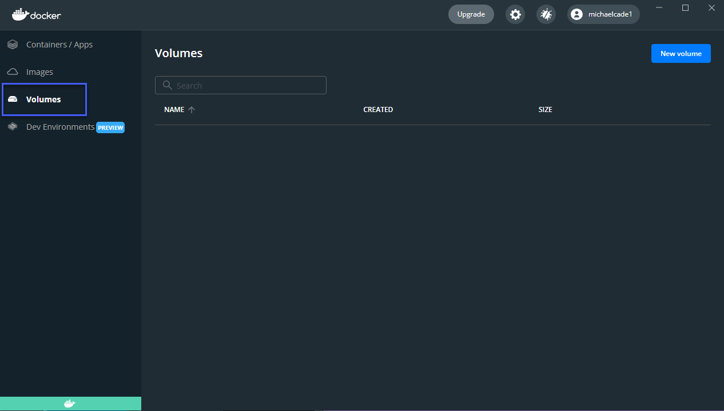The height and width of the screenshot is (411, 724).
Task: Click the CREATED column header
Action: 378,109
